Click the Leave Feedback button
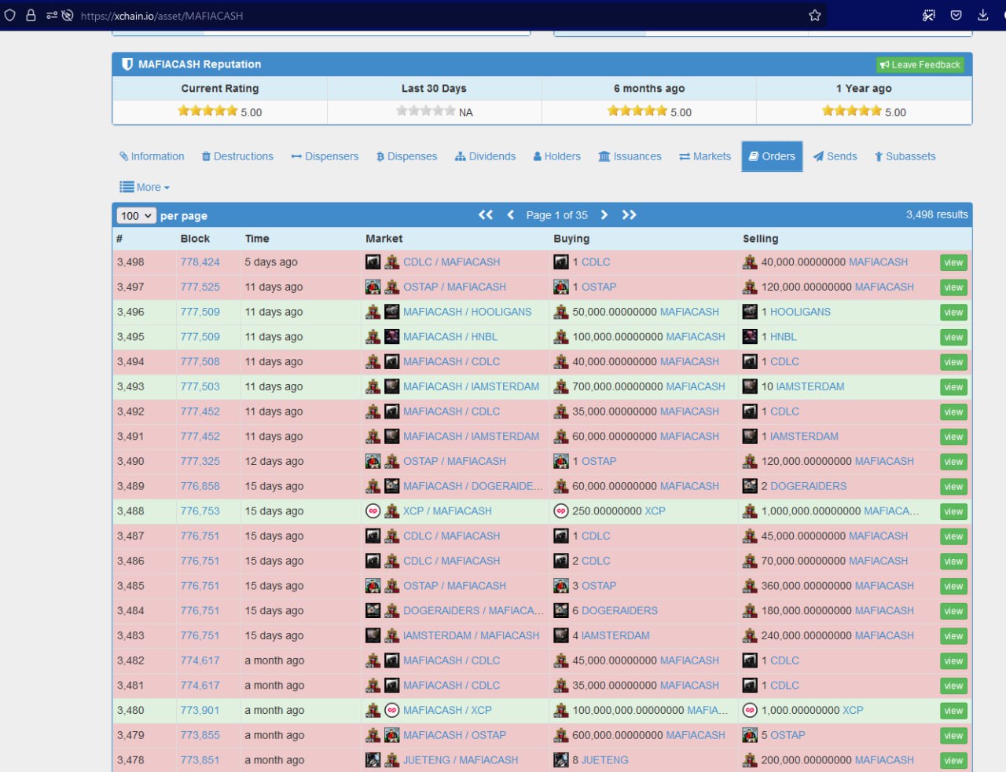 (920, 64)
